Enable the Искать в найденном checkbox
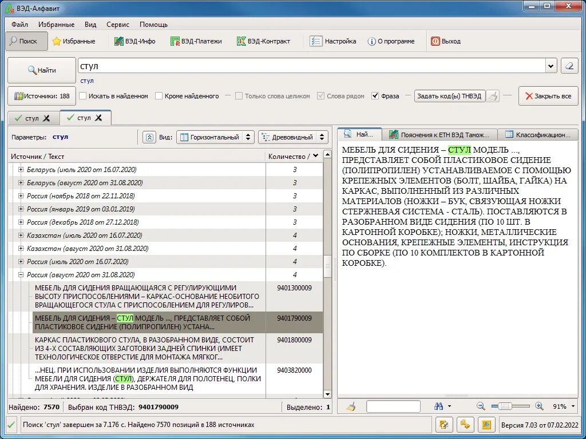This screenshot has width=586, height=439. tap(83, 96)
